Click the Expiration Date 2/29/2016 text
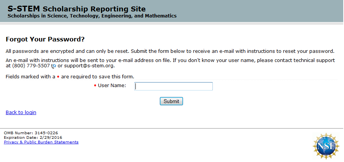 pyautogui.click(x=33, y=138)
